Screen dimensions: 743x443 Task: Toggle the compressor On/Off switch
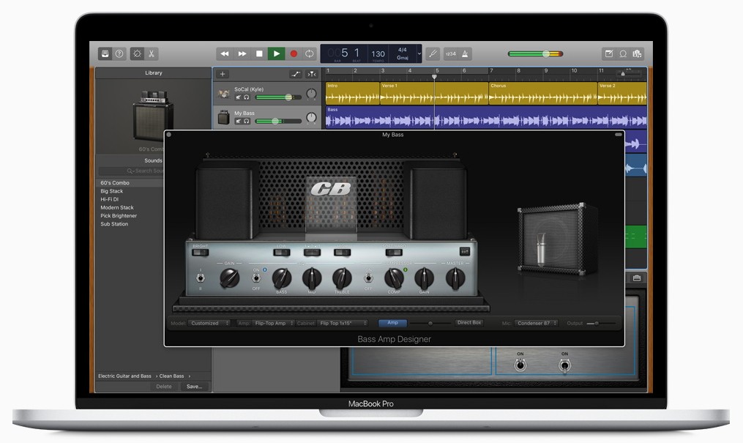(x=368, y=278)
